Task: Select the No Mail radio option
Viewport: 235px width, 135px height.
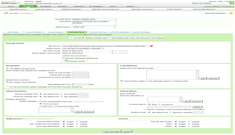Action: click(x=71, y=38)
